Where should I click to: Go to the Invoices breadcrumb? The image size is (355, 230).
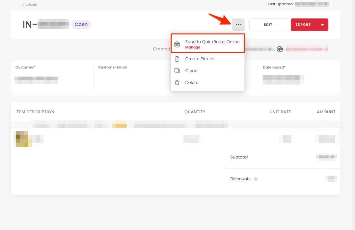click(x=30, y=5)
